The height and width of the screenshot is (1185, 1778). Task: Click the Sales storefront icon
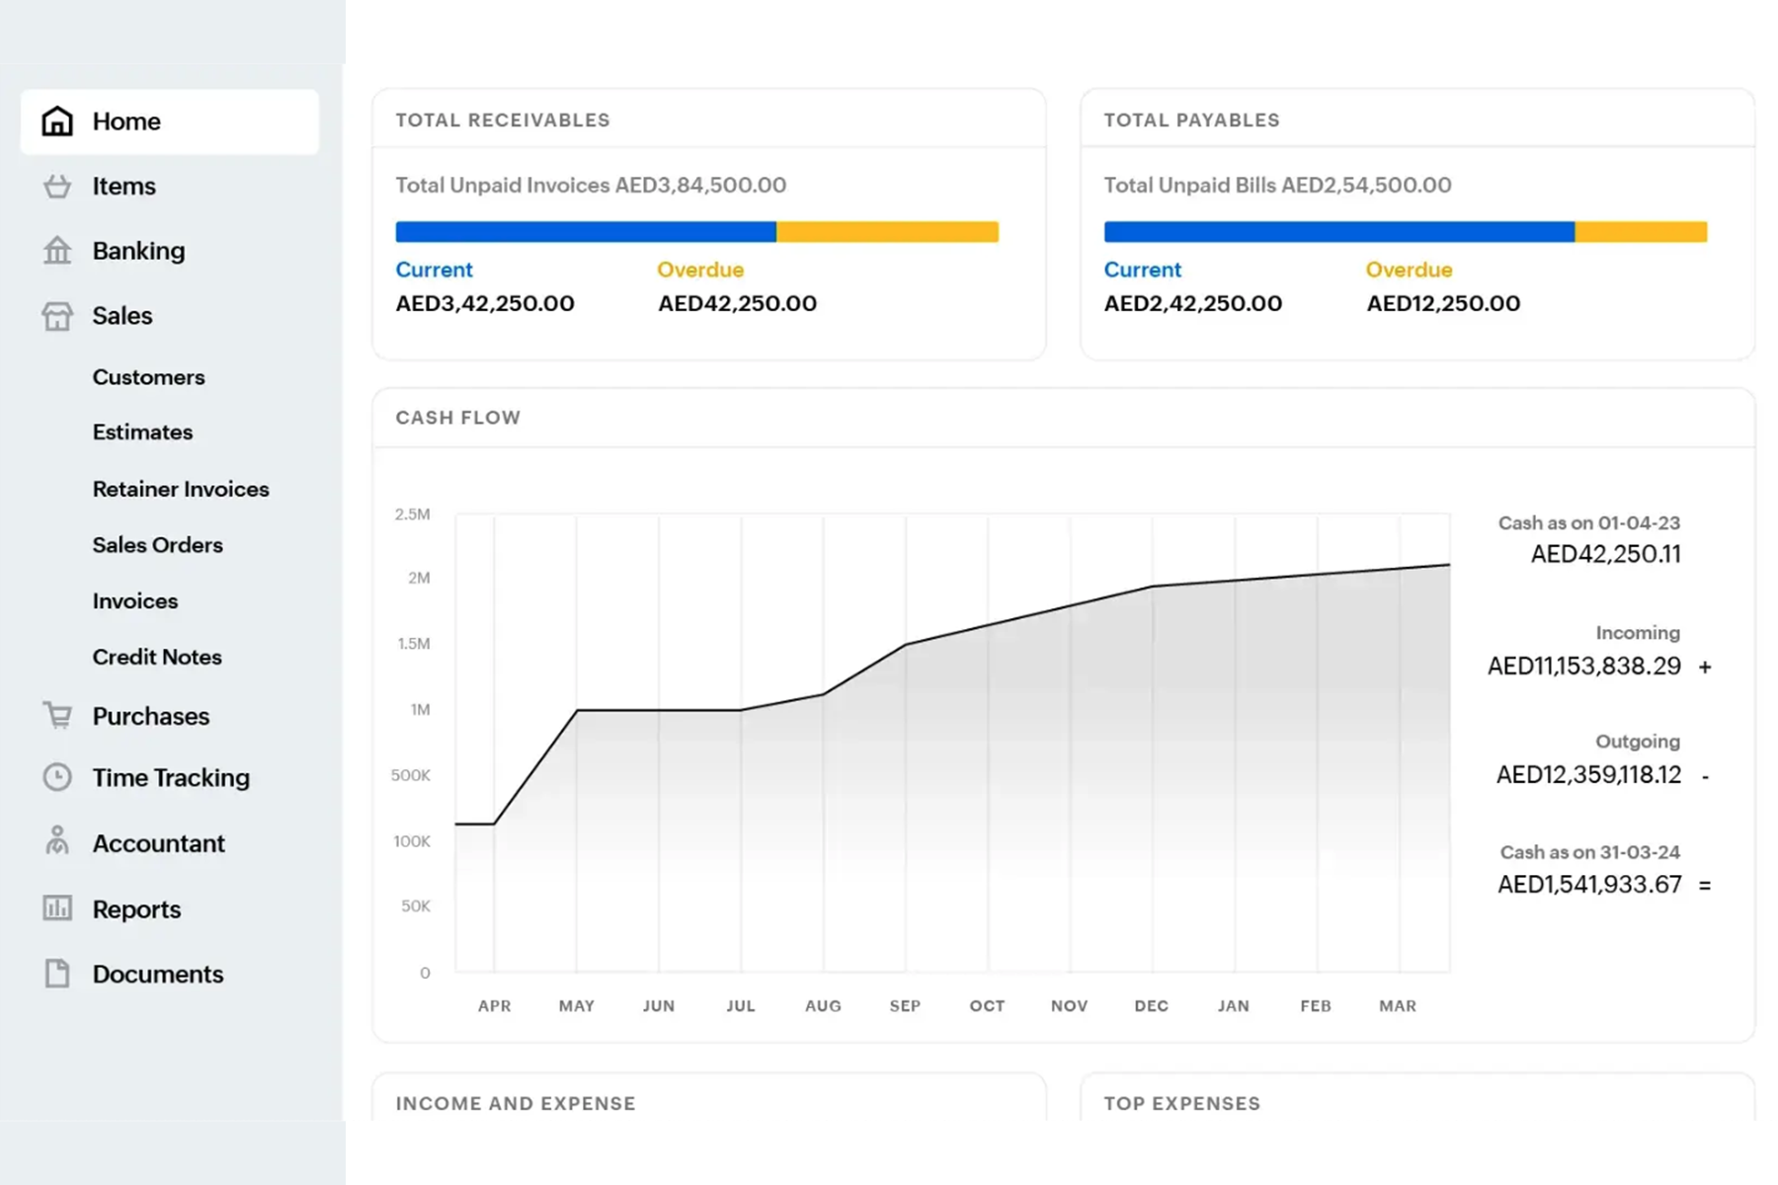coord(57,316)
